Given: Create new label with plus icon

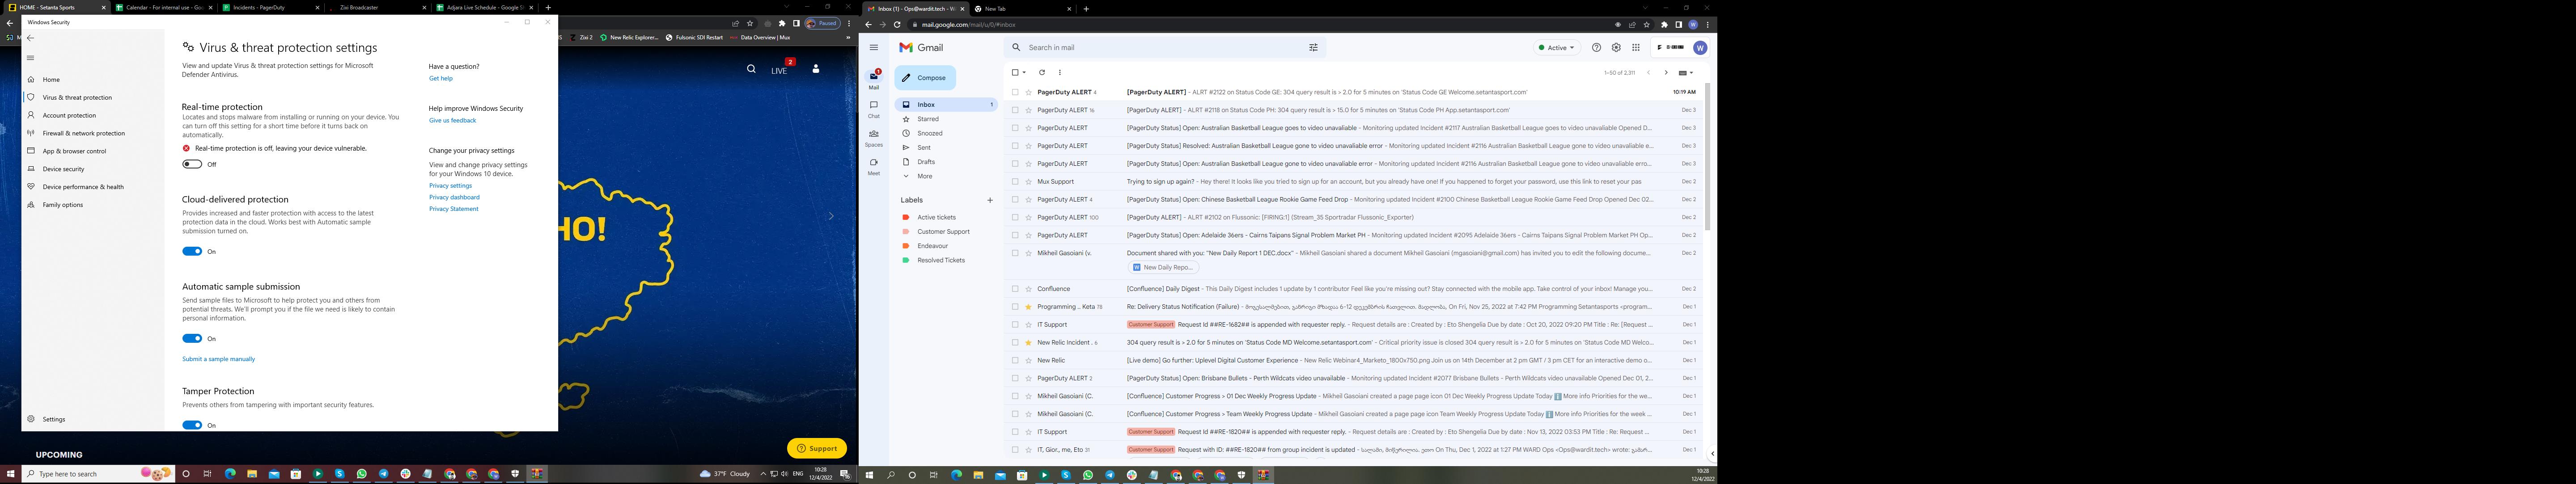Looking at the screenshot, I should (990, 200).
